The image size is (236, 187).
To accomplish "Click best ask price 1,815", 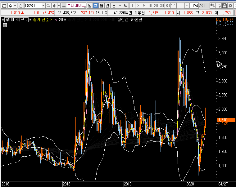I will coord(153,13).
